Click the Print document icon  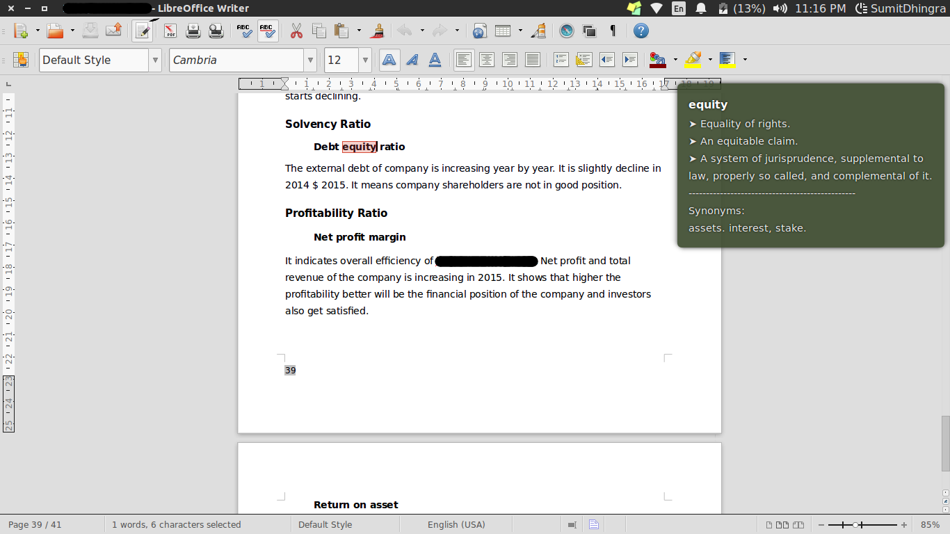tap(193, 31)
